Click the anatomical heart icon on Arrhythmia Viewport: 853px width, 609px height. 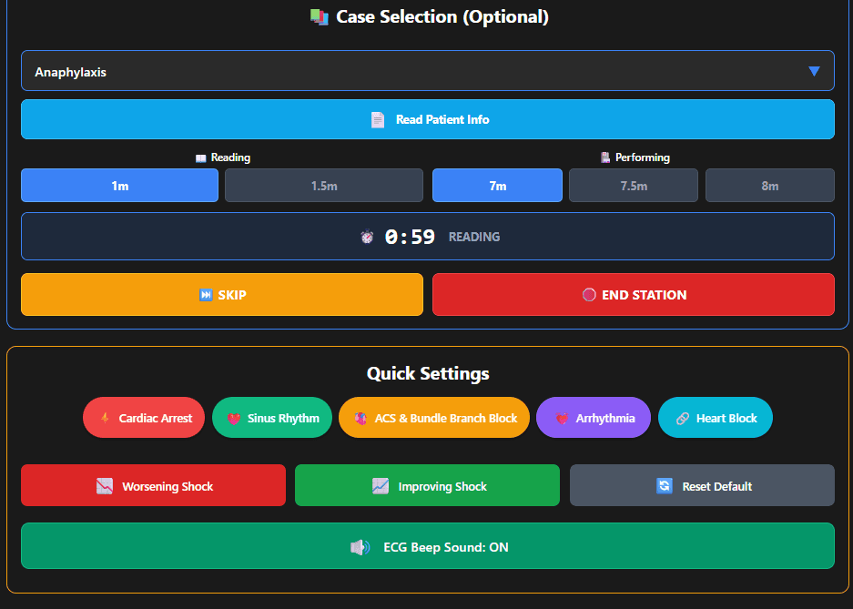[564, 417]
